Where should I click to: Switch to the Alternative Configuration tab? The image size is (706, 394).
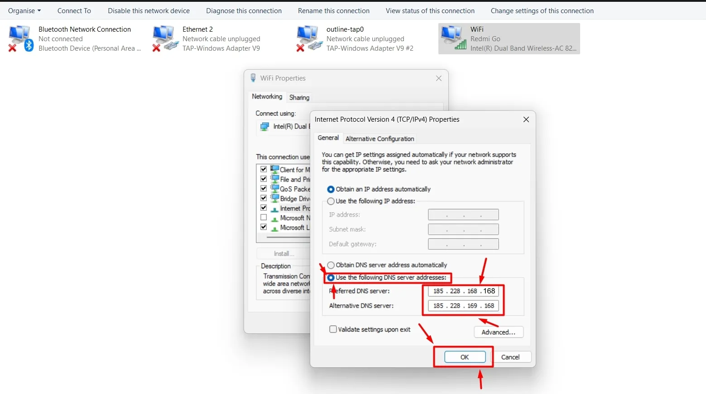tap(379, 139)
